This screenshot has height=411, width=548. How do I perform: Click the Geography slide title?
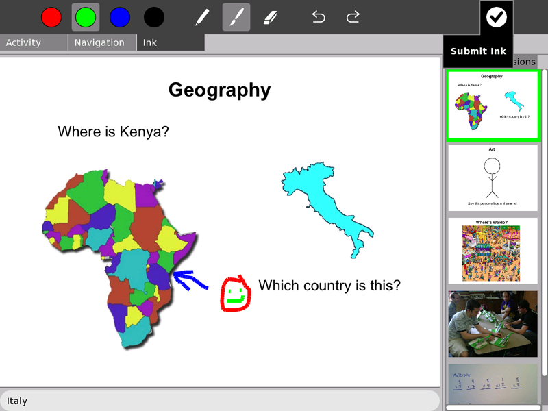coord(219,90)
